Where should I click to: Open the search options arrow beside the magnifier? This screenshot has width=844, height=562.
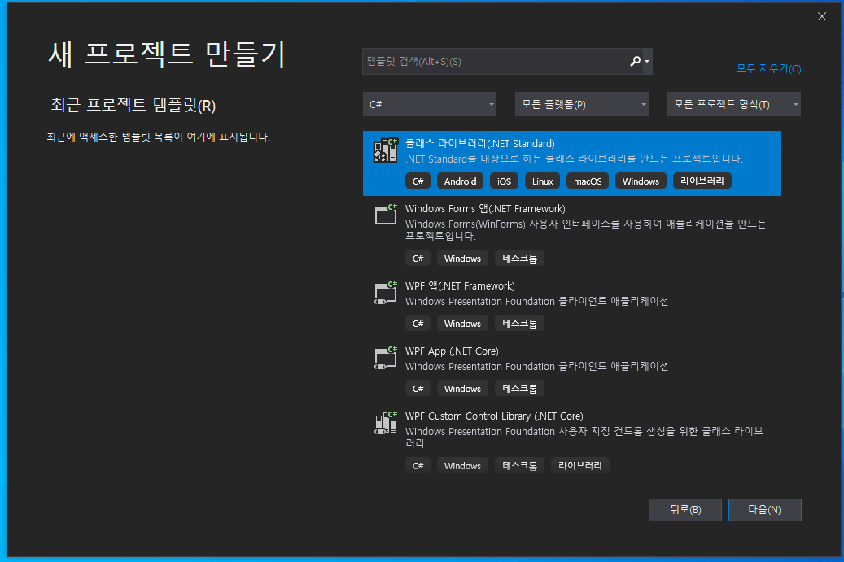click(647, 61)
